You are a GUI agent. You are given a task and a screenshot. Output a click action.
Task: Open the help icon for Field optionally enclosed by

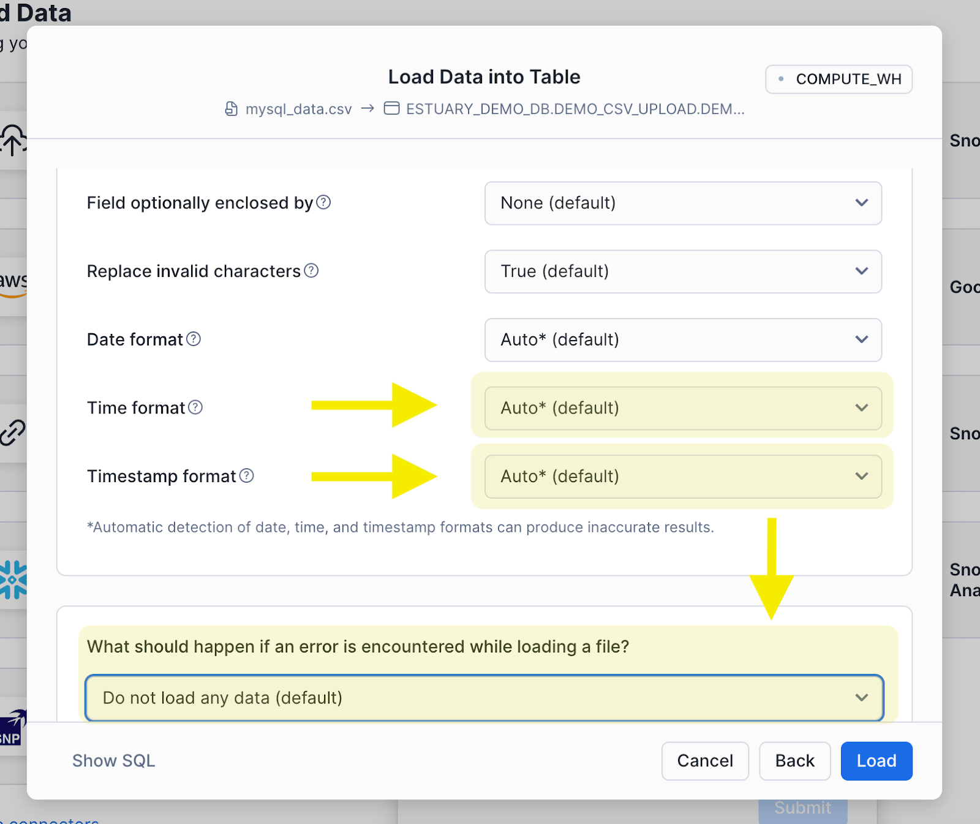coord(324,202)
